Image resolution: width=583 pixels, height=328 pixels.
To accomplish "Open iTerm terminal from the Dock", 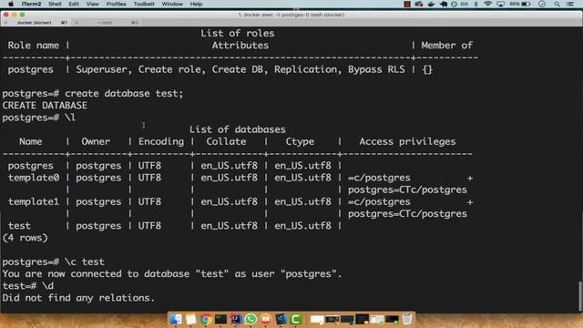I will tap(220, 319).
